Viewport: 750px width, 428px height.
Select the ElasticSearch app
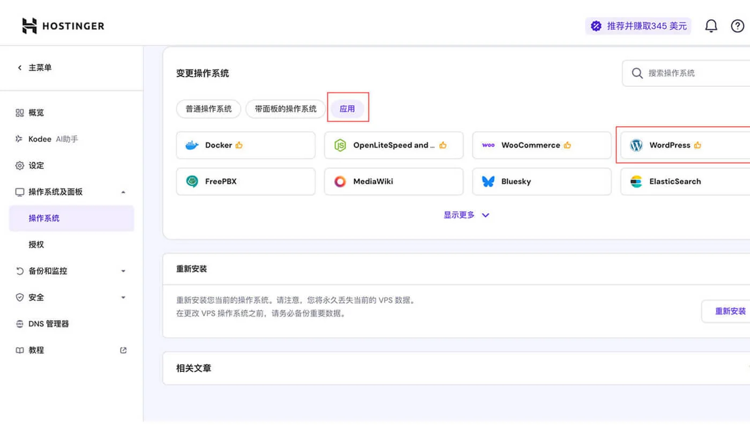[x=675, y=181]
